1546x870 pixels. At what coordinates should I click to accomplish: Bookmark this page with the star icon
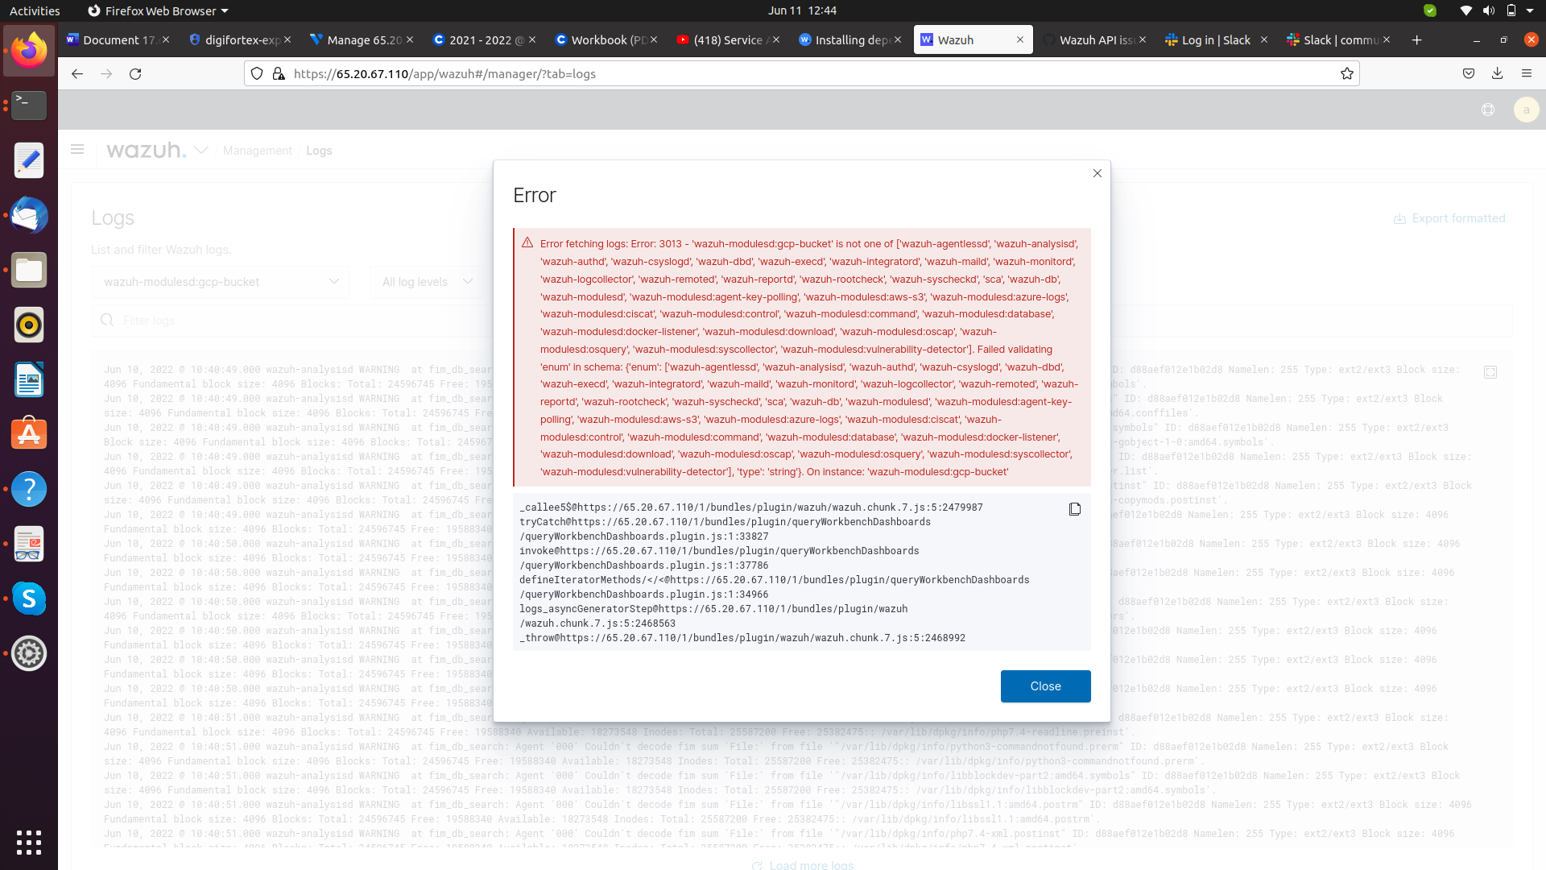(x=1347, y=73)
